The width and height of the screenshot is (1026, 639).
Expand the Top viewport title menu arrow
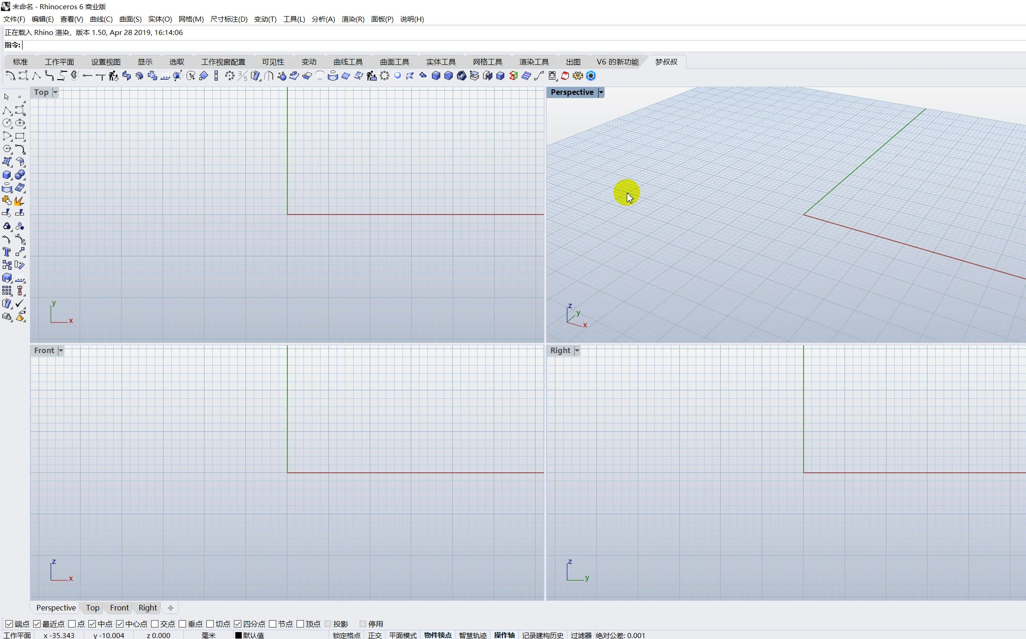[55, 93]
